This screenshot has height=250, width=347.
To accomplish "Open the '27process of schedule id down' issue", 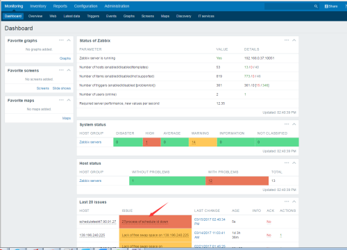I will point(145,222).
